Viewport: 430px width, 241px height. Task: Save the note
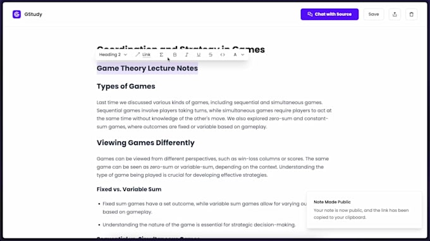[x=374, y=15]
